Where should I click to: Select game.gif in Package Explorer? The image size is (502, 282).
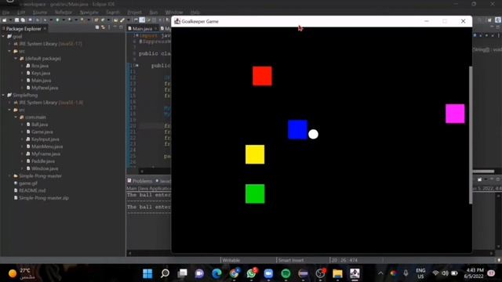[28, 183]
